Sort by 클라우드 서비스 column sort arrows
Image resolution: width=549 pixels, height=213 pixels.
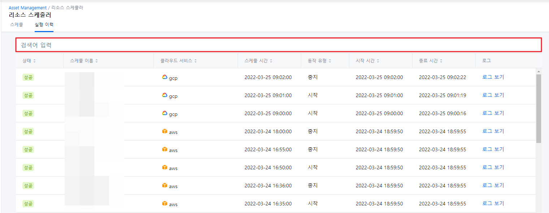click(x=195, y=61)
